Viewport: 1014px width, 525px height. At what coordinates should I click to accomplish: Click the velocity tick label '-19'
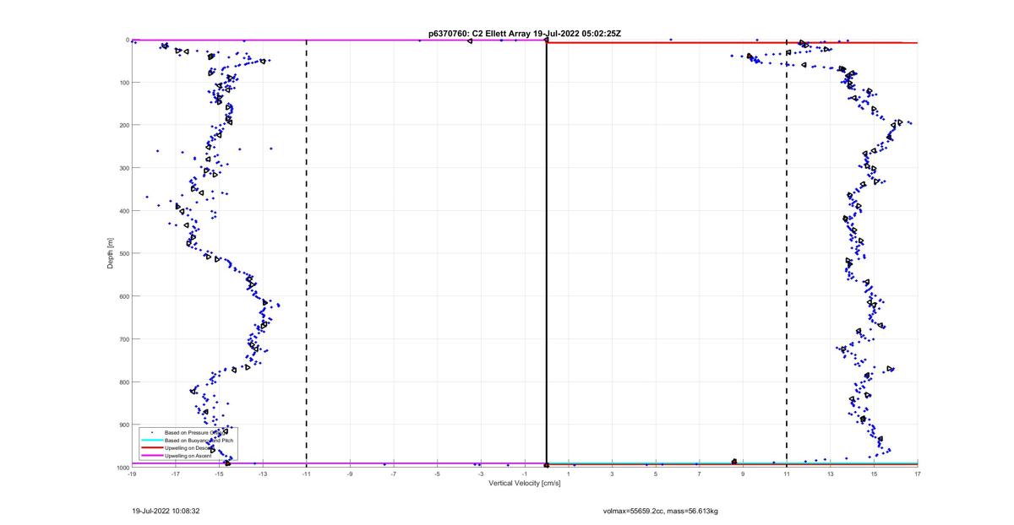click(x=132, y=474)
